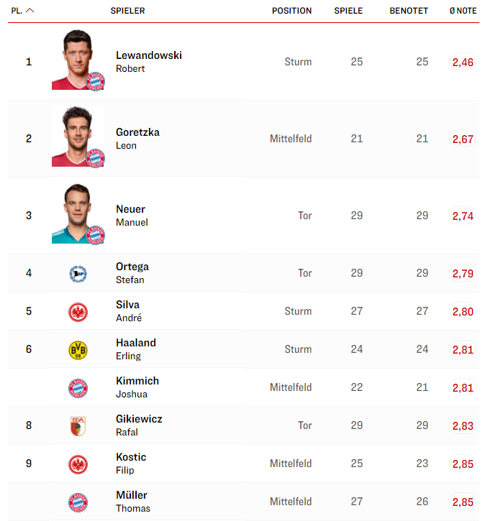Click Arminia Bielefeld crest next to Ortega
The width and height of the screenshot is (490, 521).
click(x=78, y=274)
